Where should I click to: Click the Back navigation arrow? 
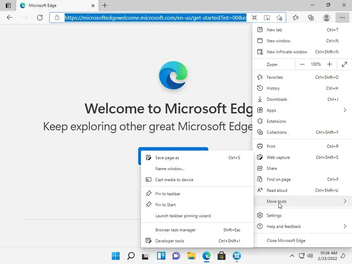pos(9,18)
